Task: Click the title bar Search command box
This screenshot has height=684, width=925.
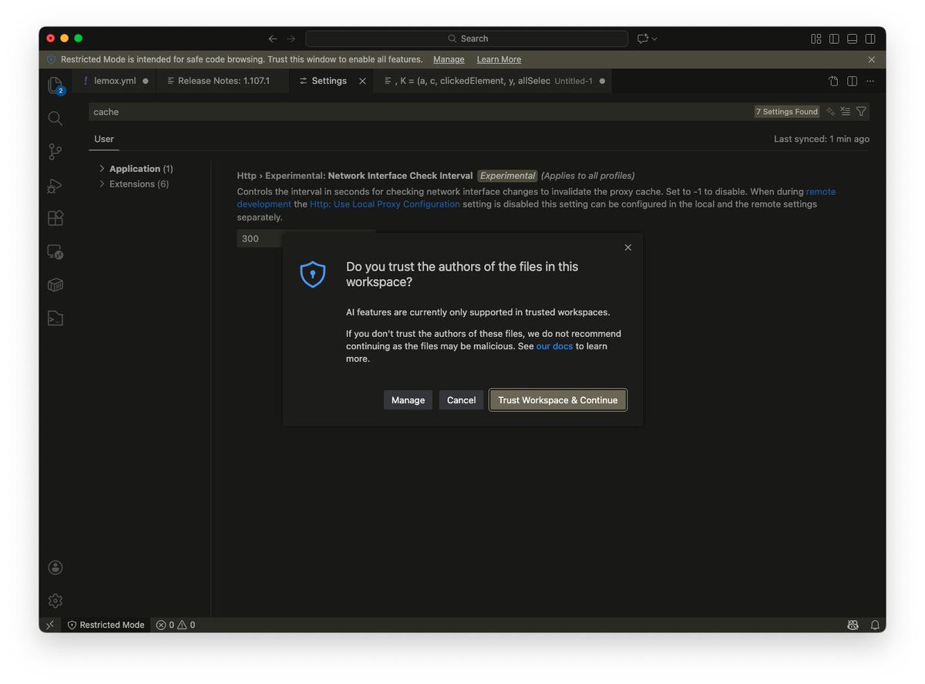Action: 466,39
